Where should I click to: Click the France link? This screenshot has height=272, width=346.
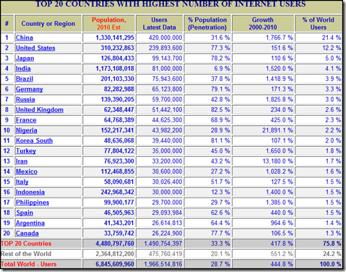point(26,120)
